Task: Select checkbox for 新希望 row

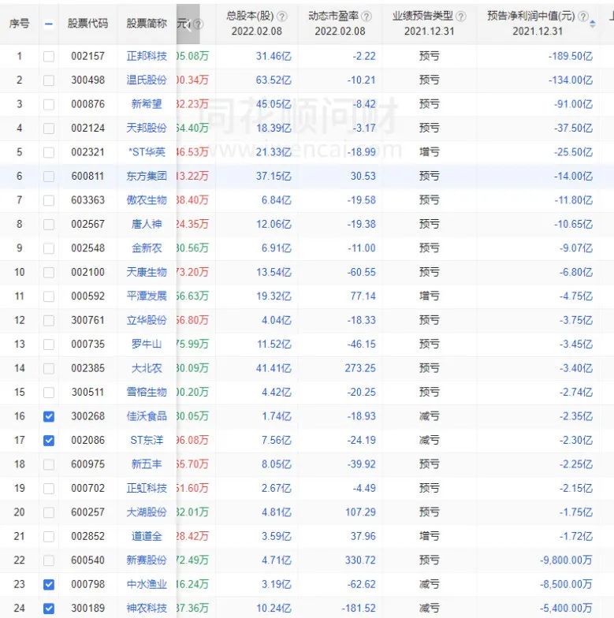Action: click(49, 104)
